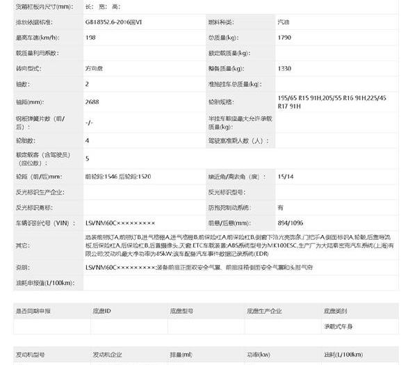Select the top speed value 198

[x=90, y=38]
